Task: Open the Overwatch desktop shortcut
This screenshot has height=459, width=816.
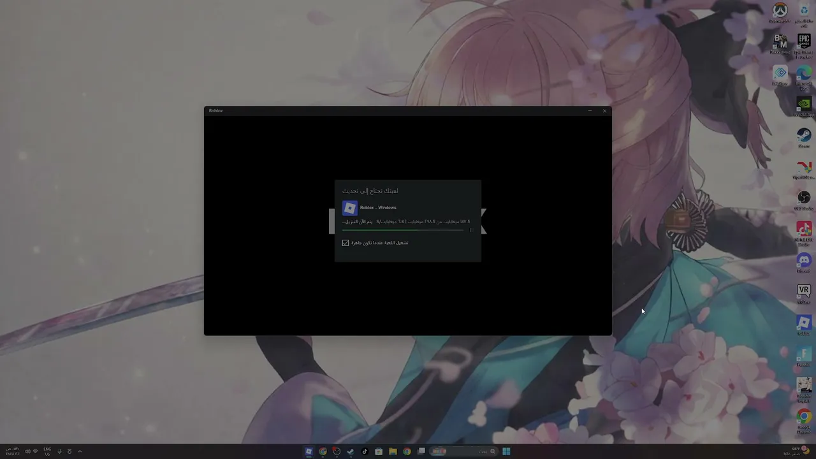Action: 780,12
